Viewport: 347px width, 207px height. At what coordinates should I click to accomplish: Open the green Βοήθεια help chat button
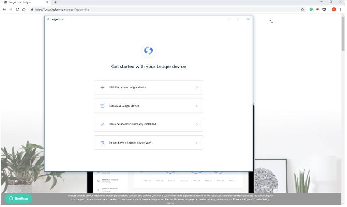point(18,199)
